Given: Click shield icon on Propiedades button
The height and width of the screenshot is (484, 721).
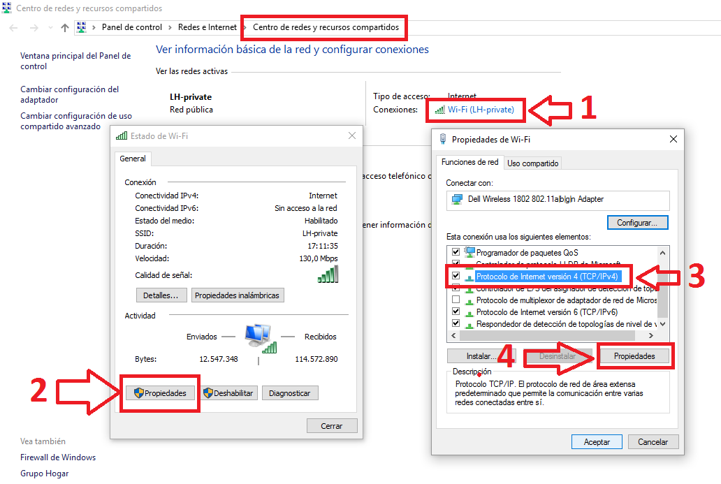Looking at the screenshot, I should (x=139, y=393).
